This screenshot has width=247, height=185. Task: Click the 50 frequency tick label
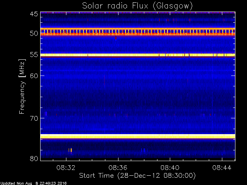[x=34, y=34]
